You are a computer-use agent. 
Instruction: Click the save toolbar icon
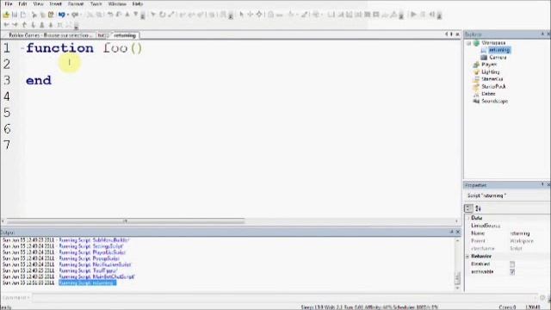tap(15, 15)
